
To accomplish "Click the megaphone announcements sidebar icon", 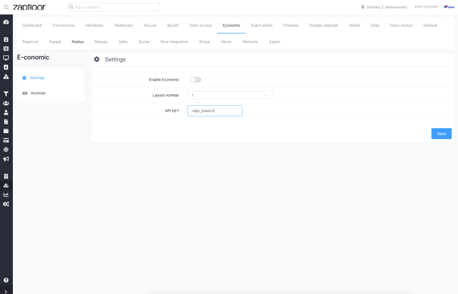I will (x=6, y=159).
